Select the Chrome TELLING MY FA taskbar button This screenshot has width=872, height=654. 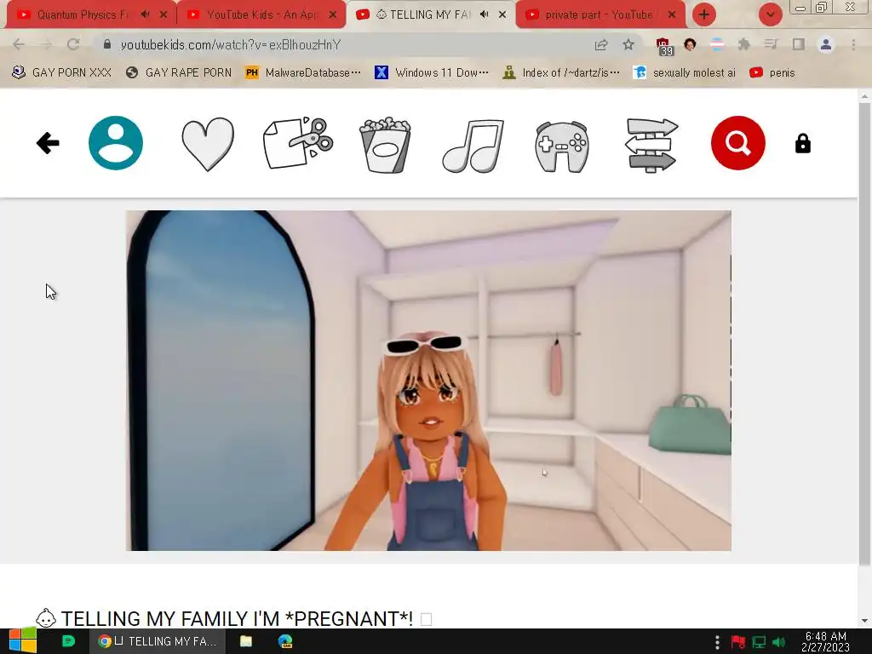tap(158, 641)
